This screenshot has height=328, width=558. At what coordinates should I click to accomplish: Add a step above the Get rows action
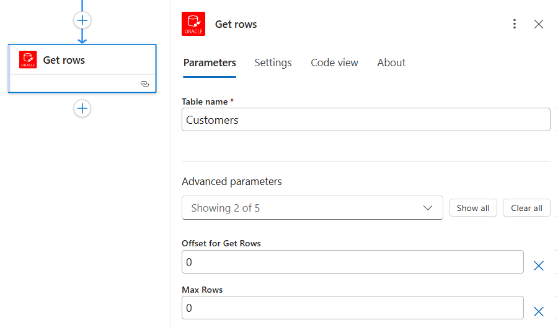pyautogui.click(x=82, y=20)
